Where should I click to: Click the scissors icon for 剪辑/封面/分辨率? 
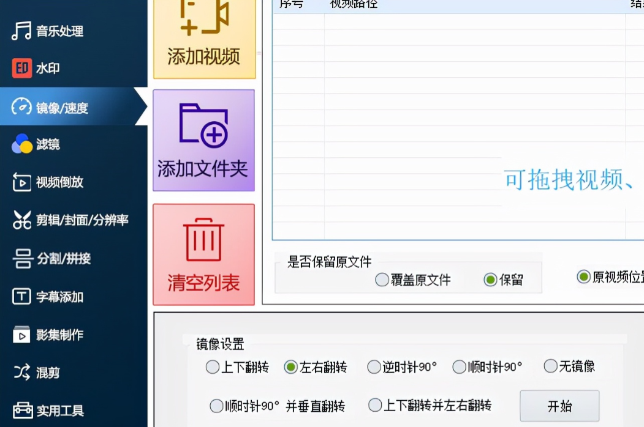point(21,220)
